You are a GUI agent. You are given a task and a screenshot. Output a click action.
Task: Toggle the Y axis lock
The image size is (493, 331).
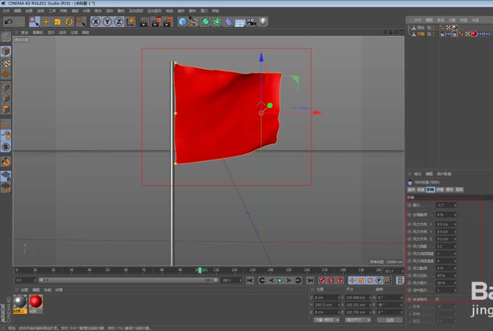coord(107,21)
